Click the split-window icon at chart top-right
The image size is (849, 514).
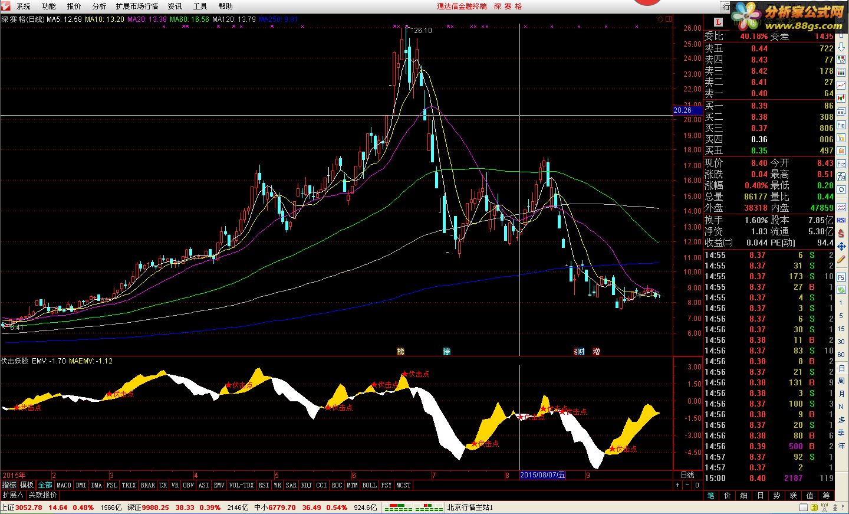669,19
